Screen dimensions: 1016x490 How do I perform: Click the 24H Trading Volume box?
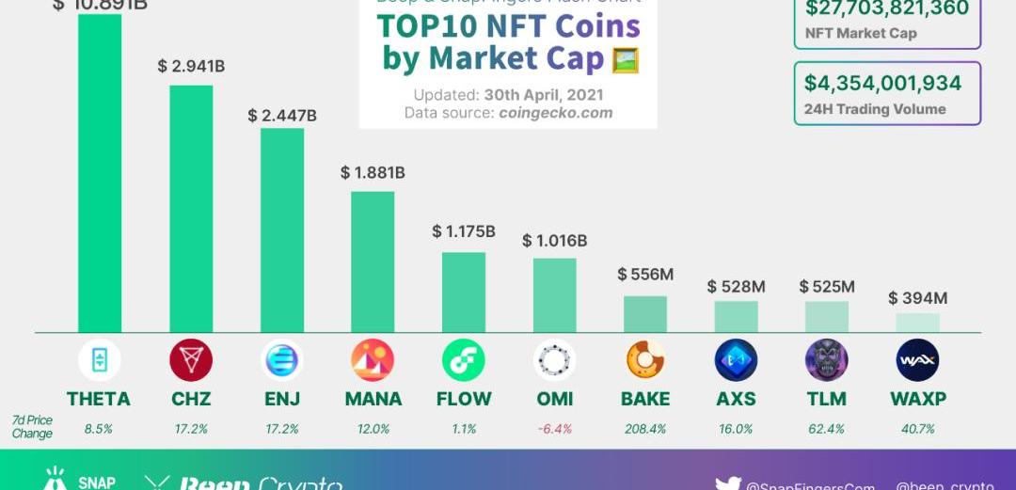887,93
